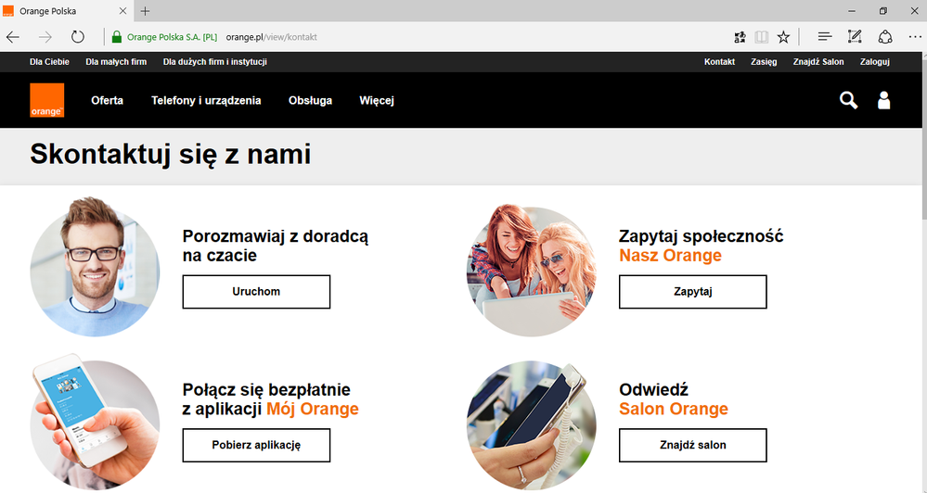This screenshot has width=927, height=493.
Task: Click the Kontakt link in top bar
Action: (x=719, y=61)
